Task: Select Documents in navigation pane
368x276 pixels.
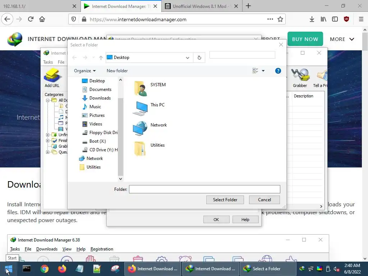Action: coord(96,89)
